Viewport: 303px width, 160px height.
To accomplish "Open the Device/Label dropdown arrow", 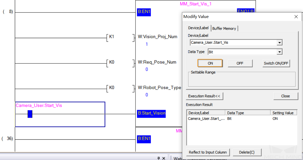I will pos(279,43).
